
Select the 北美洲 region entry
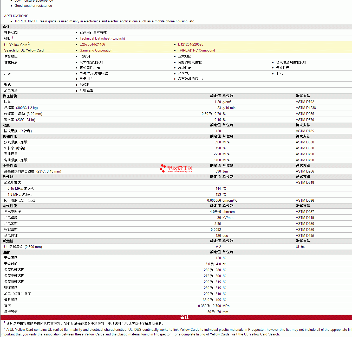[x=85, y=56]
